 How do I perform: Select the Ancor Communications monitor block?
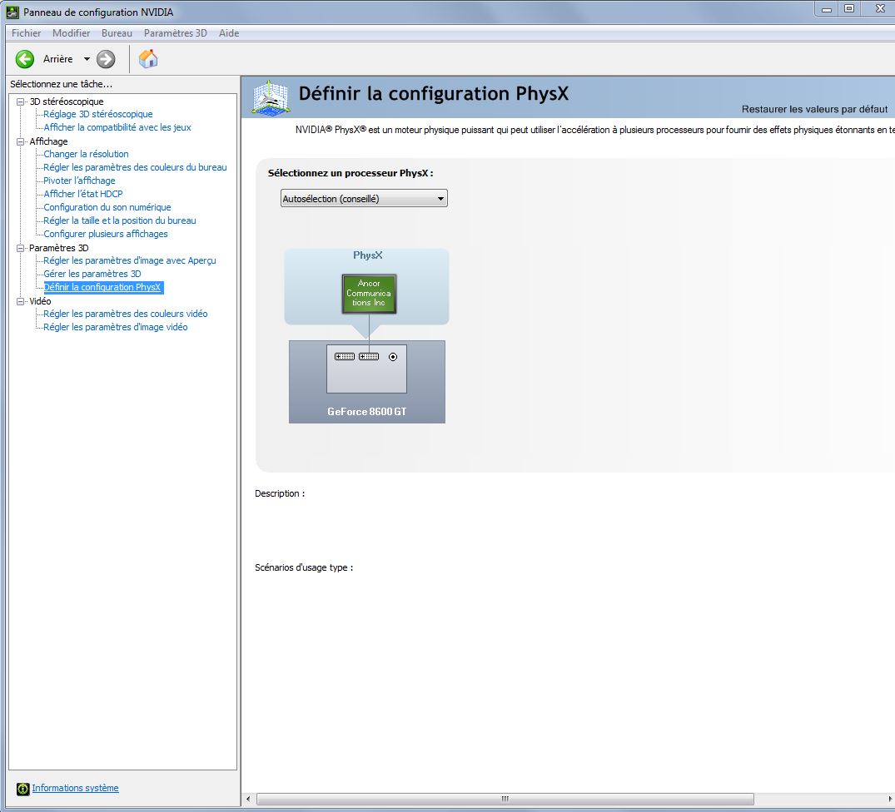[x=369, y=293]
